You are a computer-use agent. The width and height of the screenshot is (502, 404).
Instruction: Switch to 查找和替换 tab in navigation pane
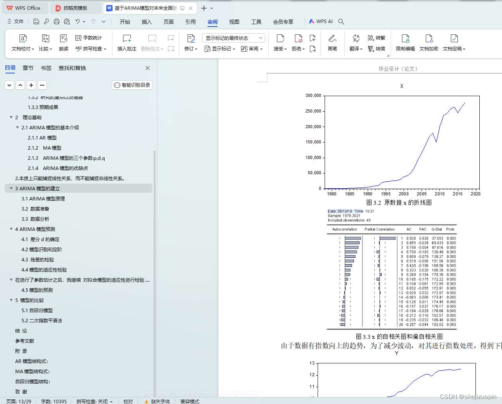click(x=72, y=68)
